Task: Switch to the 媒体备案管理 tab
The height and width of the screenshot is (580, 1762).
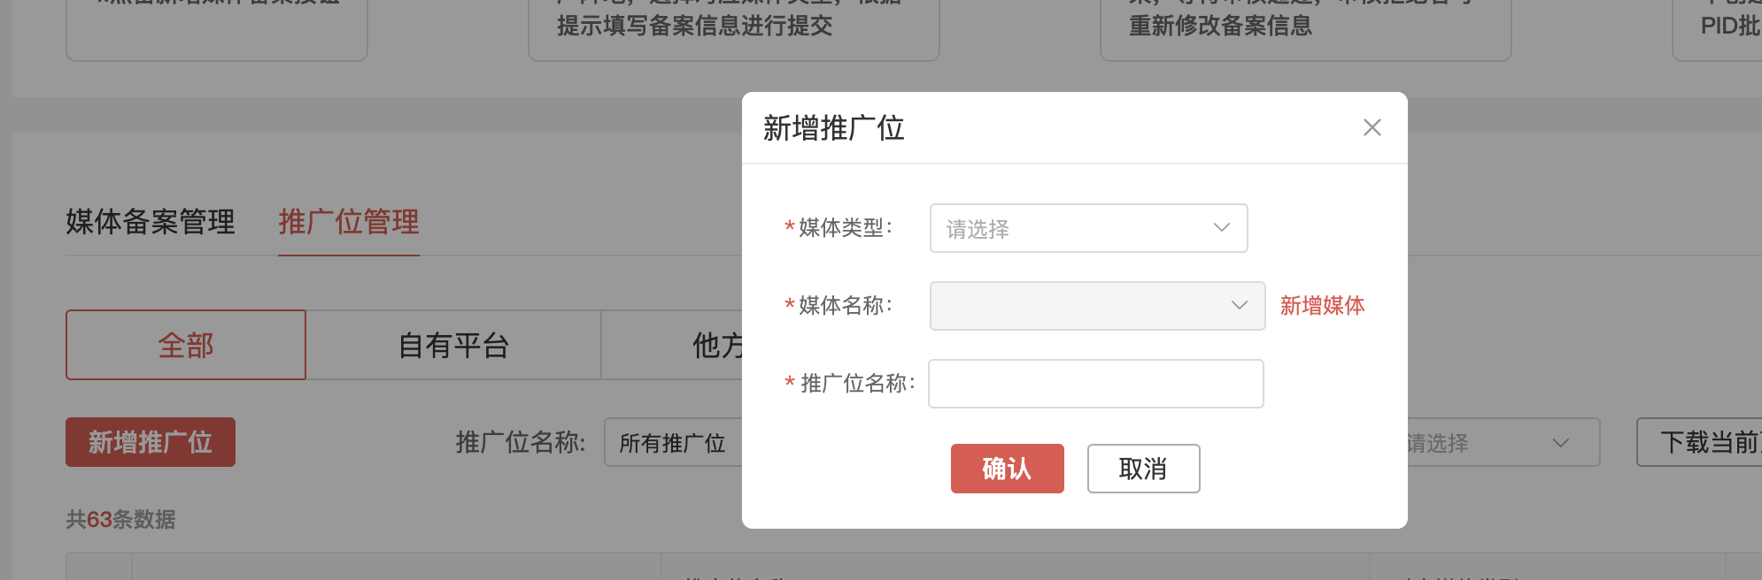Action: pyautogui.click(x=151, y=222)
